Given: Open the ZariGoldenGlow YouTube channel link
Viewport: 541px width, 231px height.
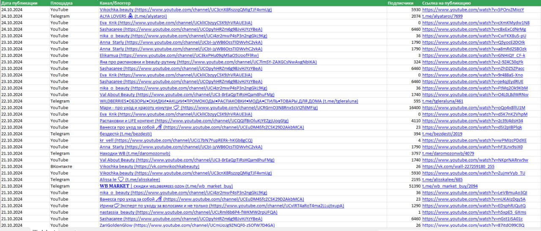Looking at the screenshot, I should click(187, 225).
